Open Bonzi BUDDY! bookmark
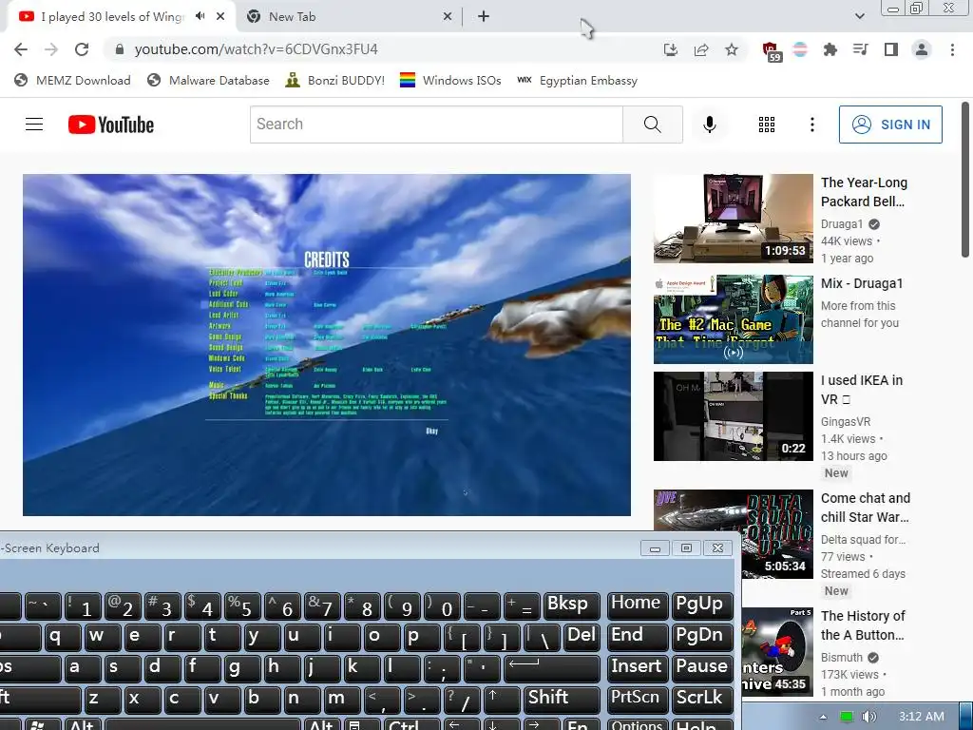This screenshot has width=973, height=730. coord(335,81)
